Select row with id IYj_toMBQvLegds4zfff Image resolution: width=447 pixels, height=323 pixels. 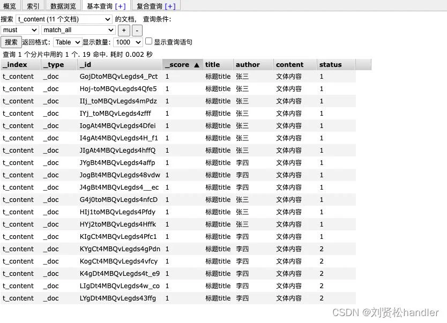point(178,114)
